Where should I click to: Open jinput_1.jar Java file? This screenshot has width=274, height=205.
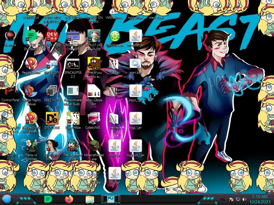click(135, 91)
